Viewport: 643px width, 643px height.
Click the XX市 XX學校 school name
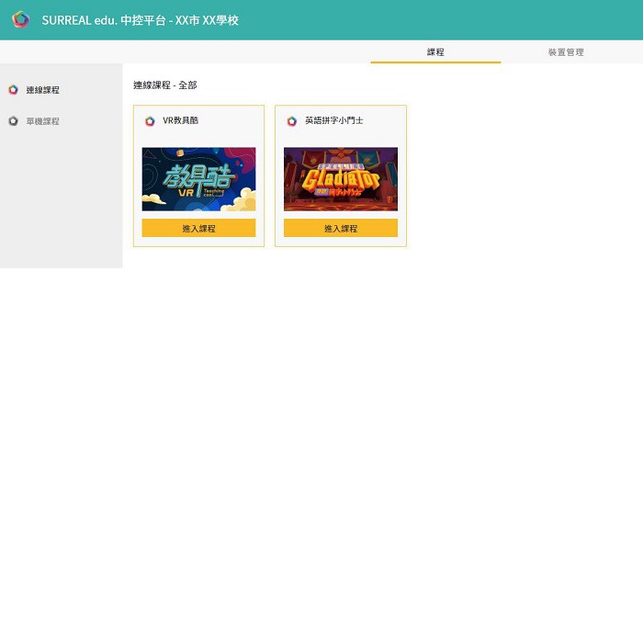point(208,20)
